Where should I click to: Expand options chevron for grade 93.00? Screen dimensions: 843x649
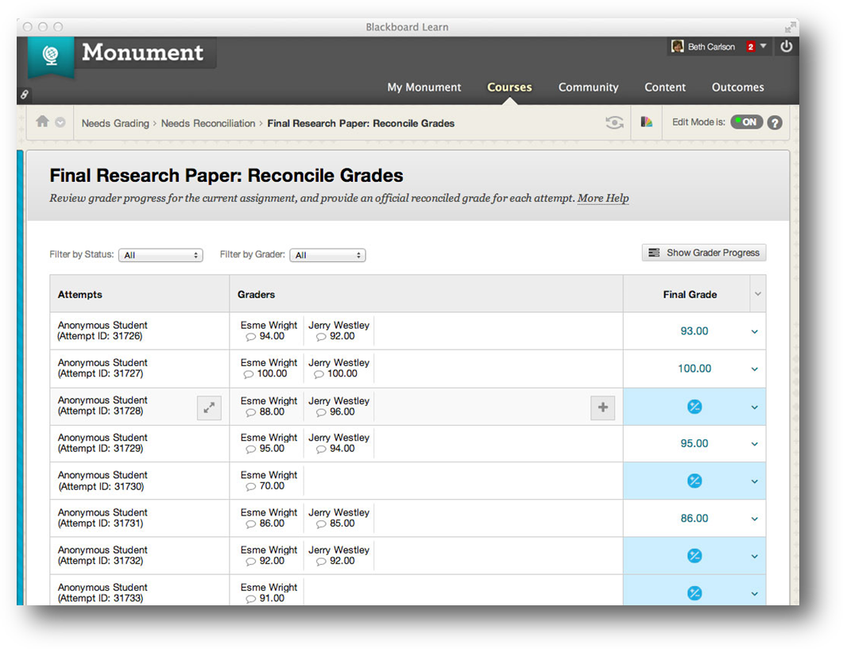tap(754, 332)
